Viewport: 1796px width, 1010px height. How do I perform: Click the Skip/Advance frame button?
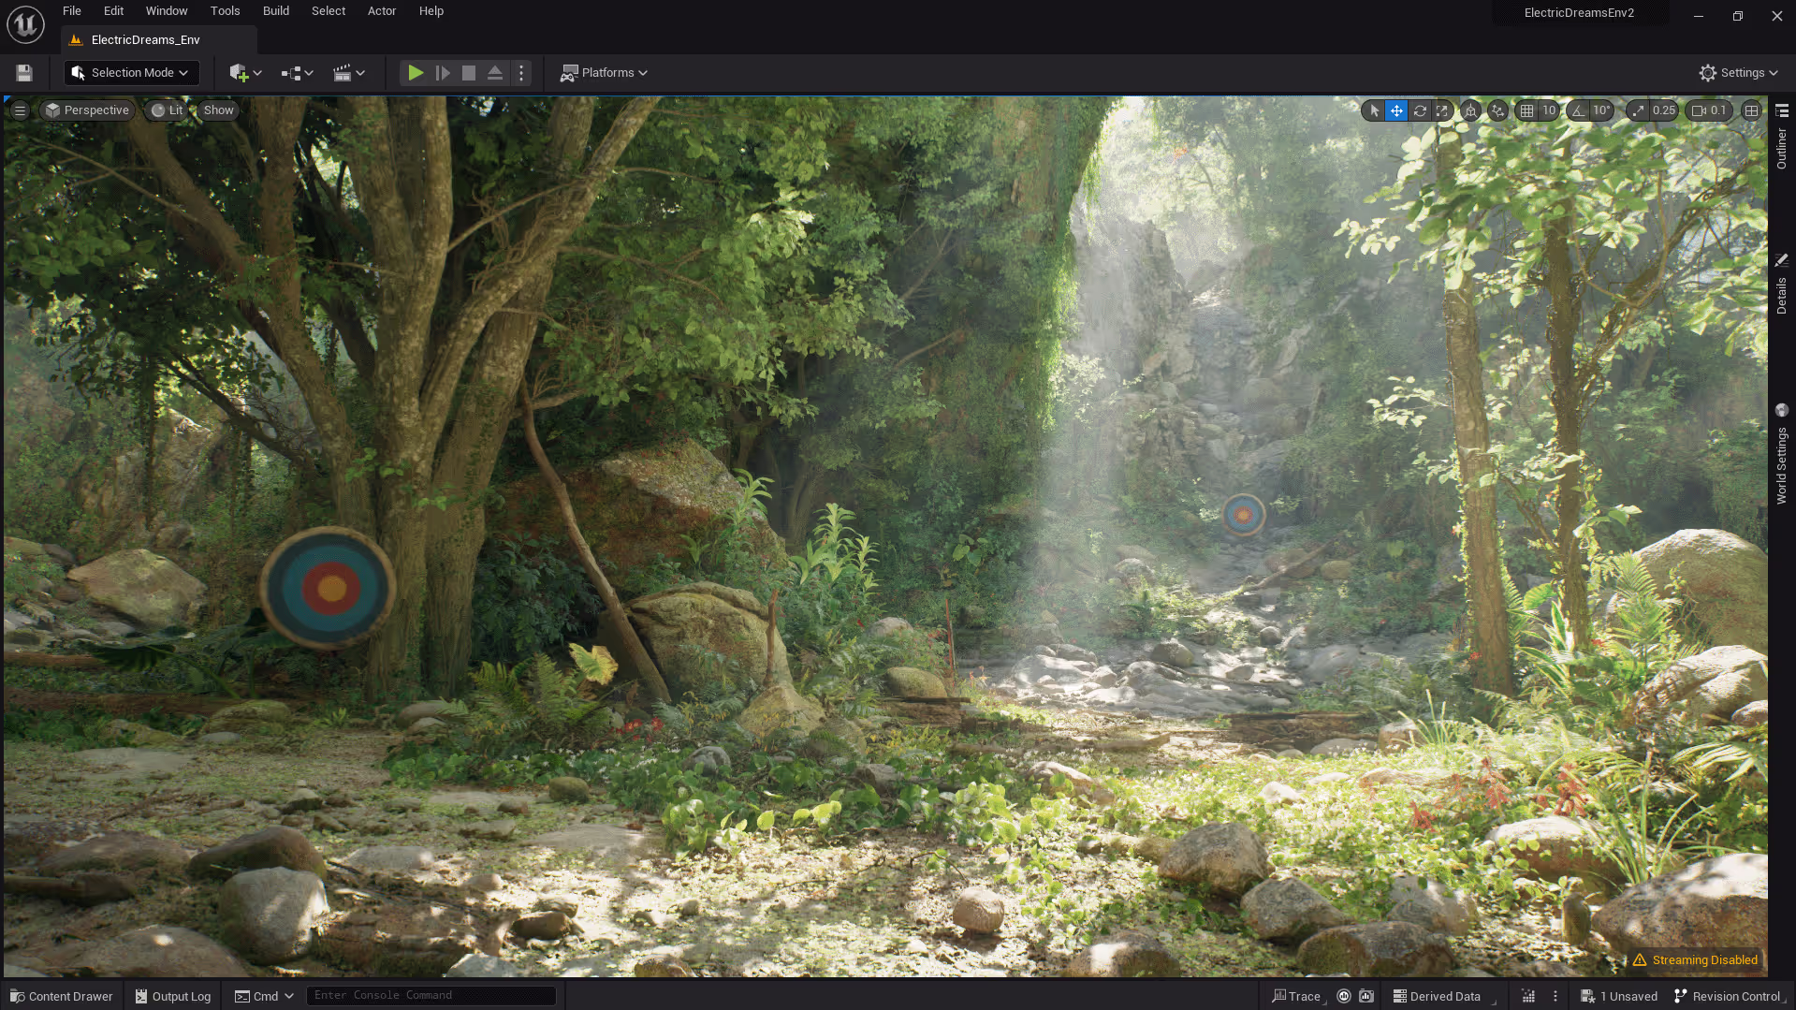(x=443, y=73)
